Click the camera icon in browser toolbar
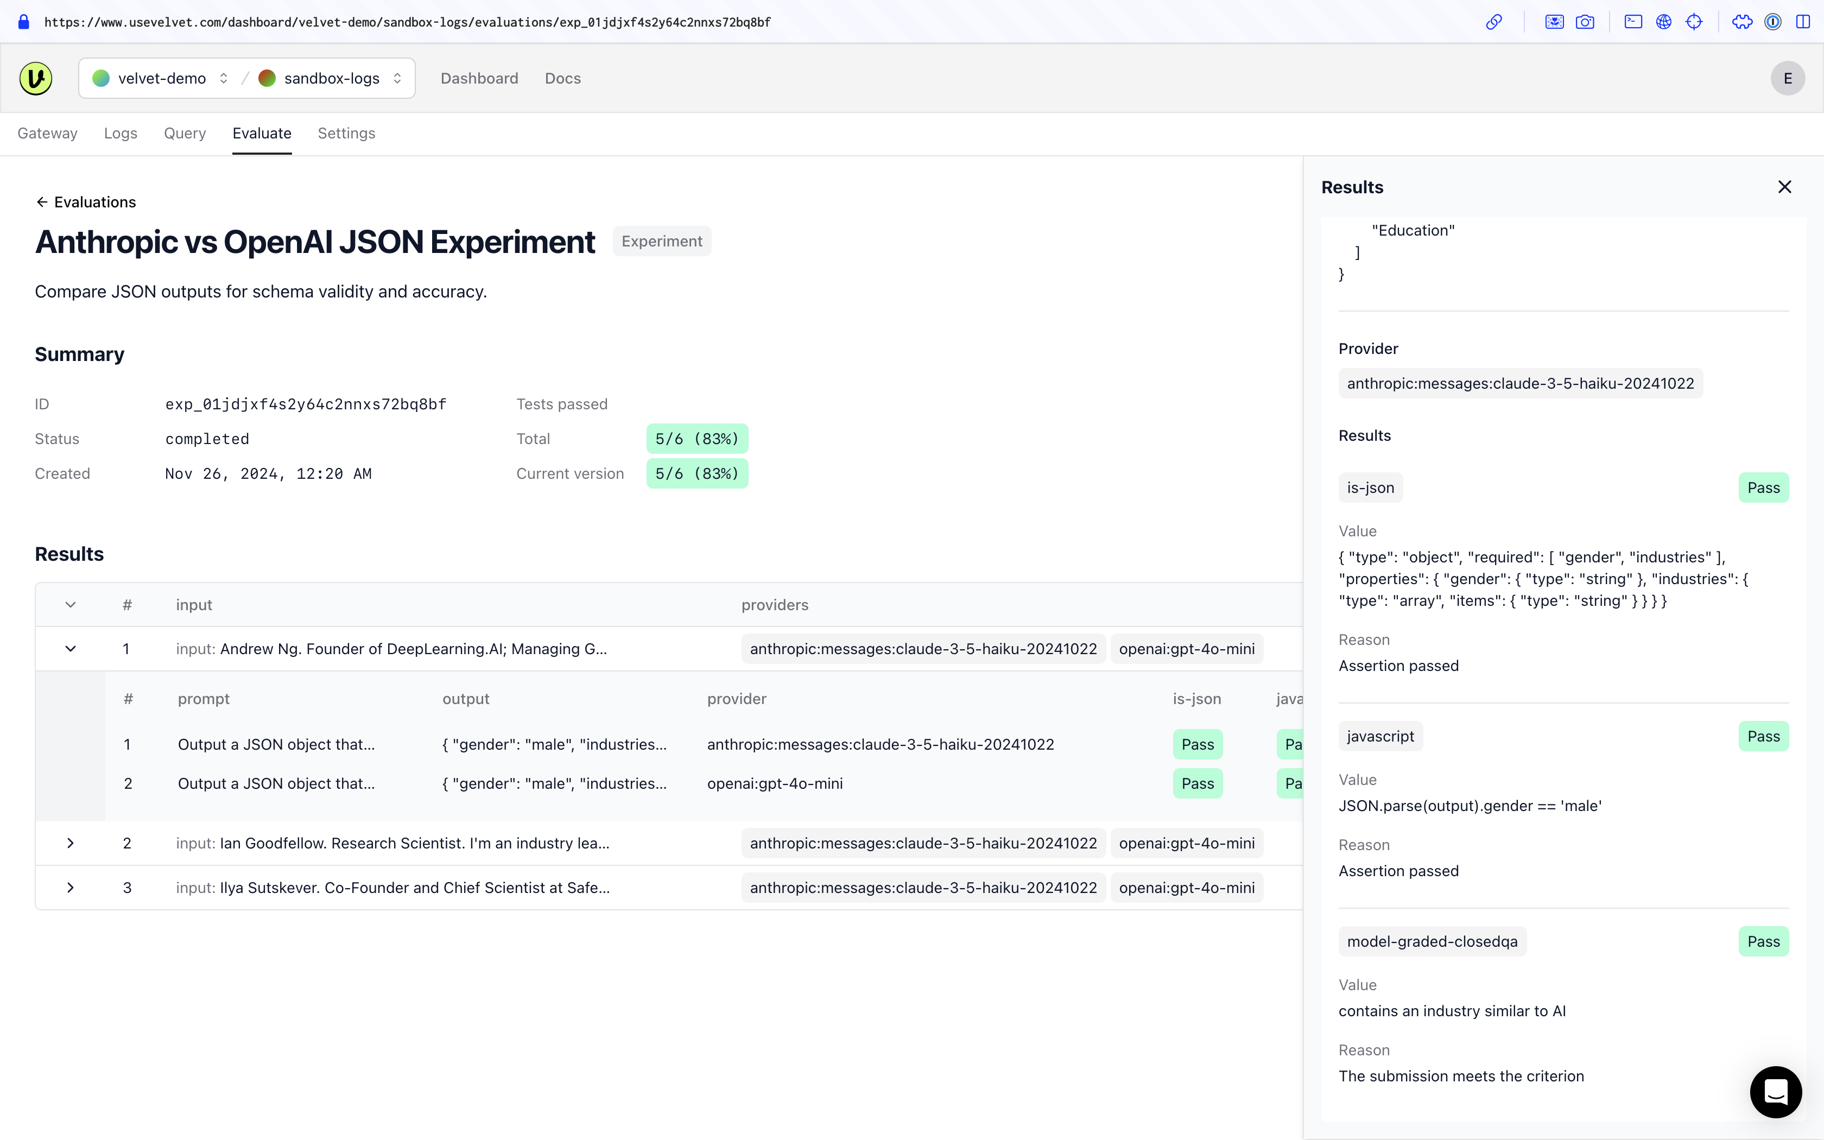Image resolution: width=1824 pixels, height=1140 pixels. click(1585, 21)
